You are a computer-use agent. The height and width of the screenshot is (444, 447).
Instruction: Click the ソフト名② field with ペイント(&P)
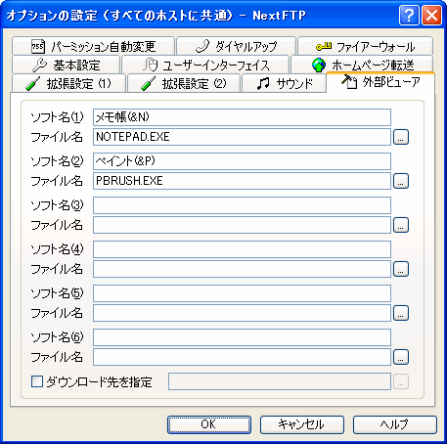point(242,161)
